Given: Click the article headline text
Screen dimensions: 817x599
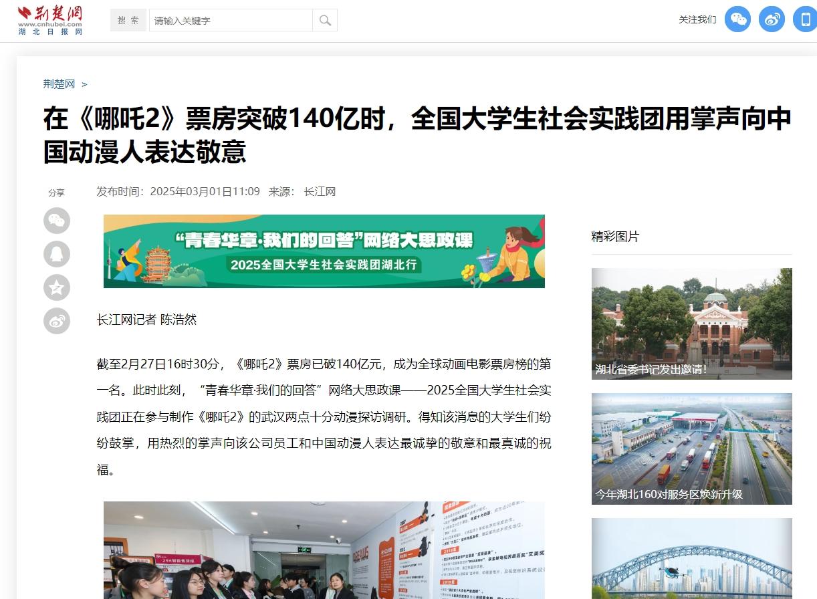Looking at the screenshot, I should 417,135.
